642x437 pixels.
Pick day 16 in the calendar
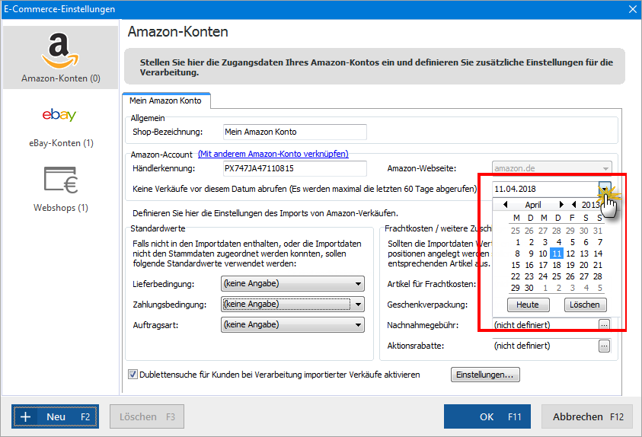tap(529, 265)
